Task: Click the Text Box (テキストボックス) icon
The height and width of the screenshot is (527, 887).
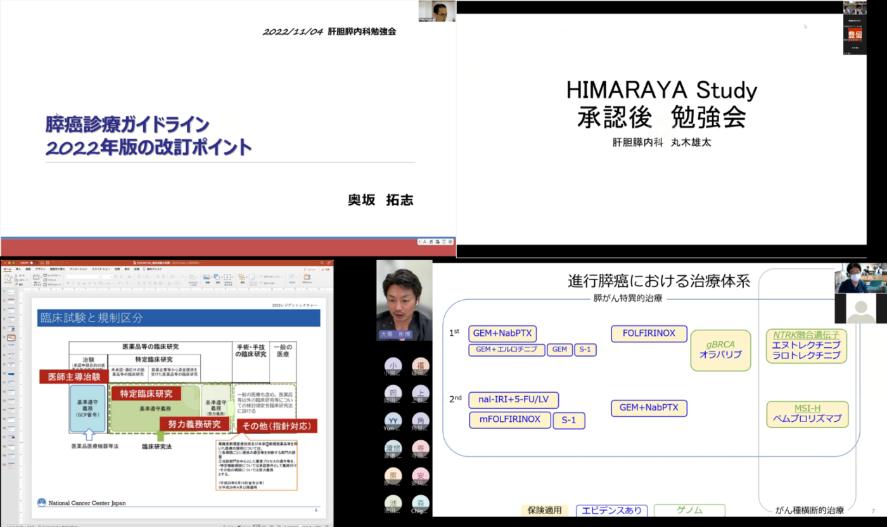Action: [227, 278]
